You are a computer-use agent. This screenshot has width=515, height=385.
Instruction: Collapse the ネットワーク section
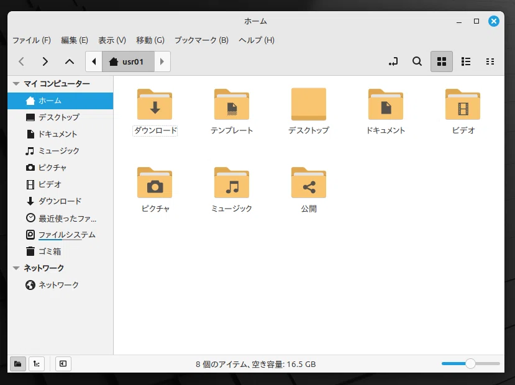pyautogui.click(x=16, y=268)
